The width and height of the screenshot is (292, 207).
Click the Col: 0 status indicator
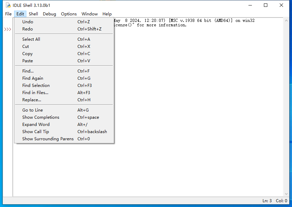(x=281, y=201)
